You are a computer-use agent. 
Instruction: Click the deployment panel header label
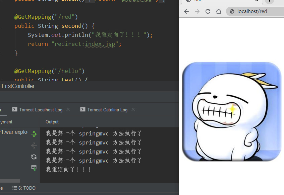tap(6, 122)
